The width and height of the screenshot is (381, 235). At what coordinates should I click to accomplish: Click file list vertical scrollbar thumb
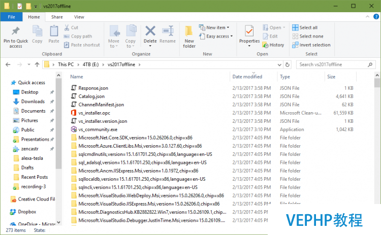(x=377, y=83)
